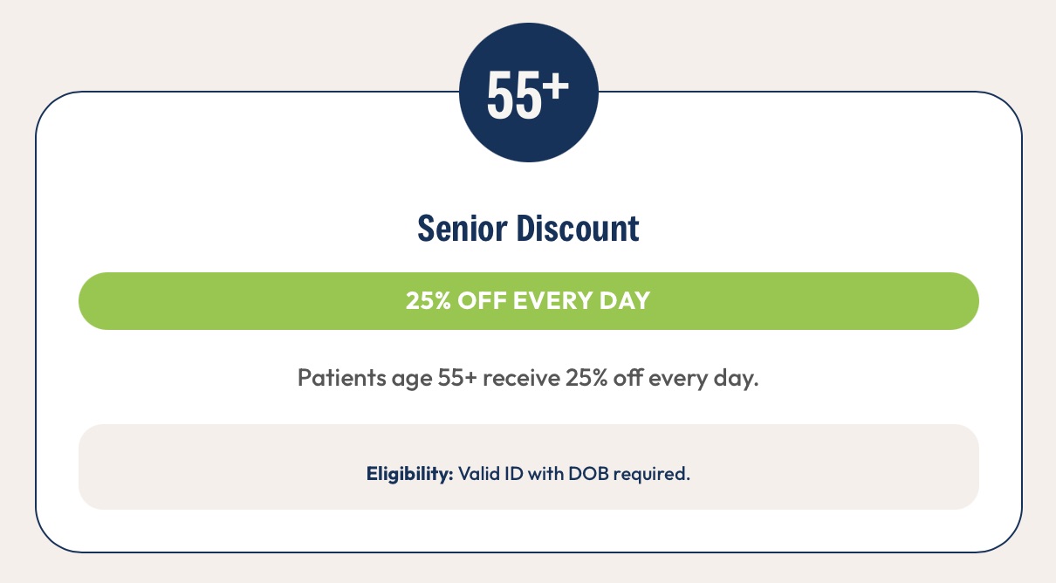
Task: Click the green 25% OFF EVERY DAY banner
Action: click(528, 301)
